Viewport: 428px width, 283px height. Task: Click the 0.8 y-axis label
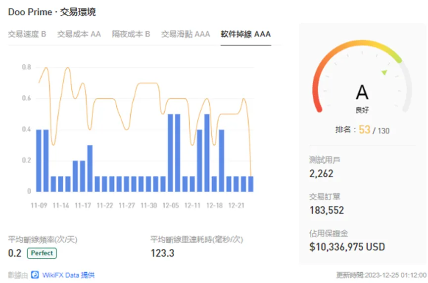[x=27, y=67]
